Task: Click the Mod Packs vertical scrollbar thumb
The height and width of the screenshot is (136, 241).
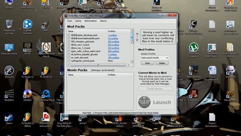Action: click(132, 37)
